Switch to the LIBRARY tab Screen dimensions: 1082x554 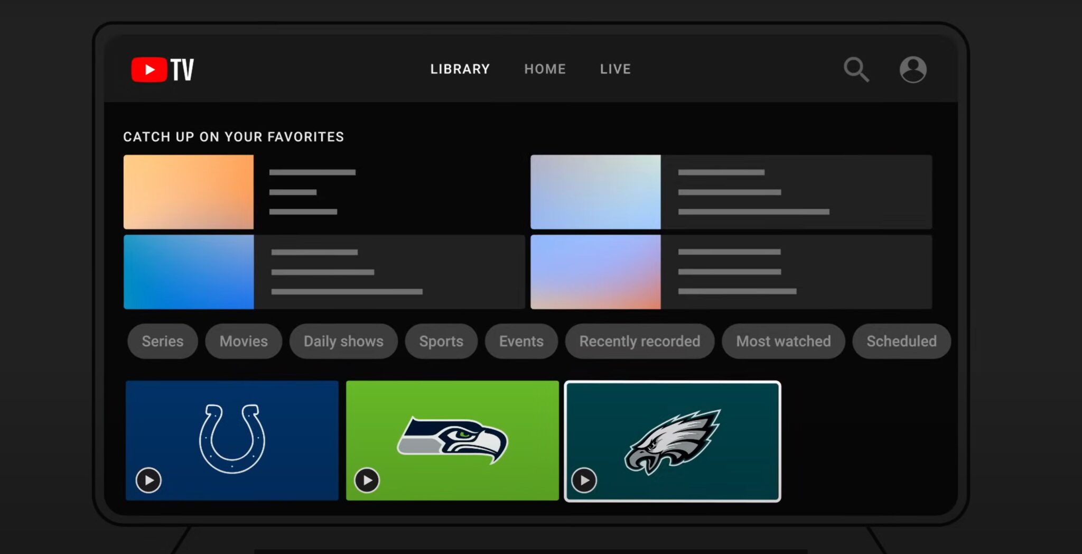coord(460,69)
